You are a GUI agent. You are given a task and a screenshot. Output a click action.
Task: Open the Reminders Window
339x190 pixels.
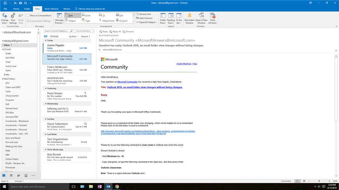pyautogui.click(x=189, y=18)
